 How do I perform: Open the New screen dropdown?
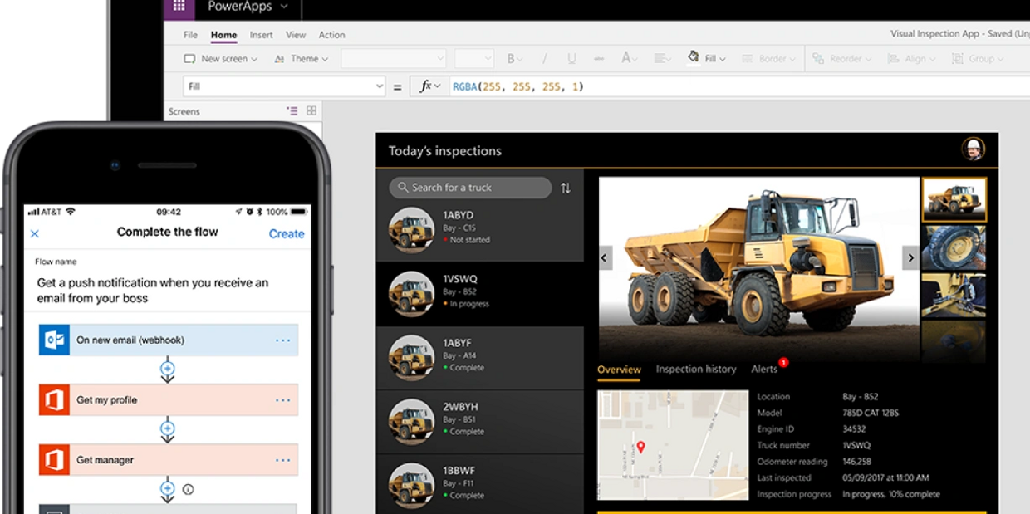[220, 59]
